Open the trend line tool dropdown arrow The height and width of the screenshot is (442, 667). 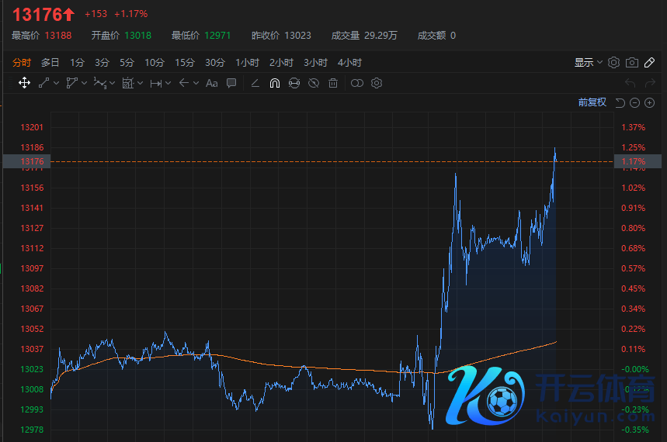click(57, 83)
